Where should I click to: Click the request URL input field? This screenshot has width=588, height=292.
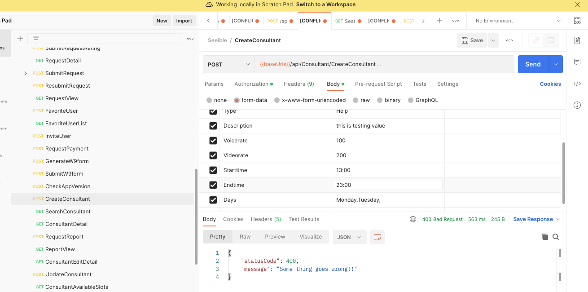point(384,64)
